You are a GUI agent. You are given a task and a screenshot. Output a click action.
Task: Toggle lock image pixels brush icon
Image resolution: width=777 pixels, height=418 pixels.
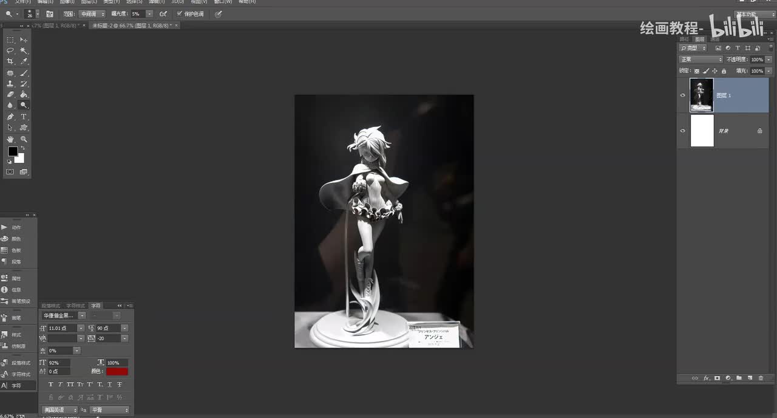pyautogui.click(x=705, y=71)
